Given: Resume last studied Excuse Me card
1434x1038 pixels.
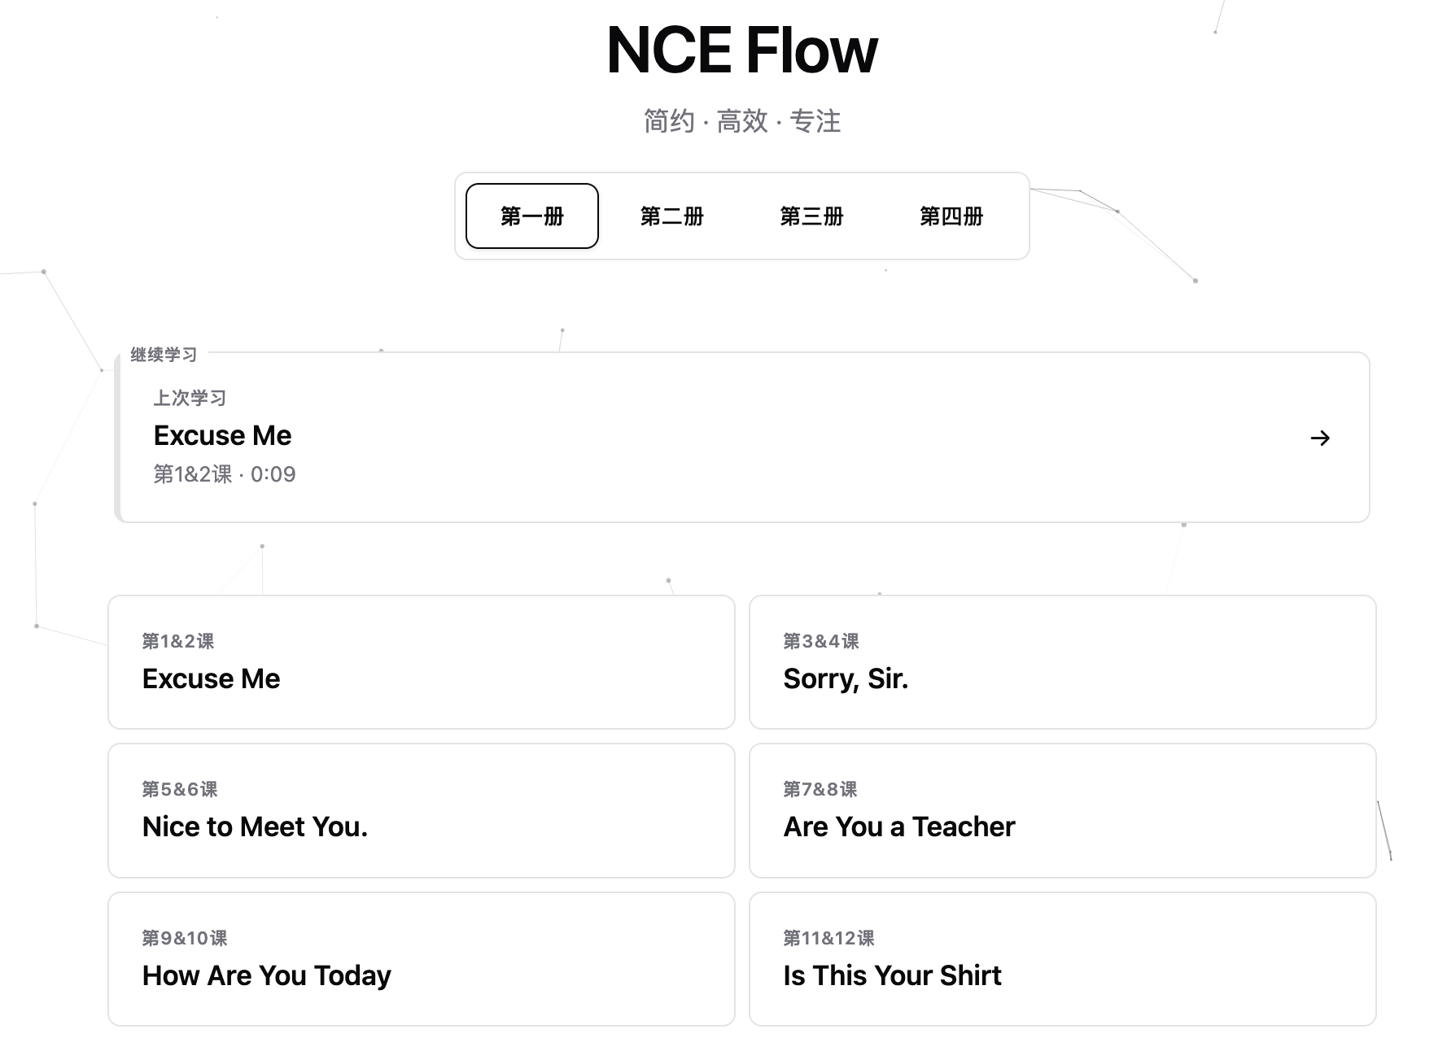Looking at the screenshot, I should [x=742, y=438].
